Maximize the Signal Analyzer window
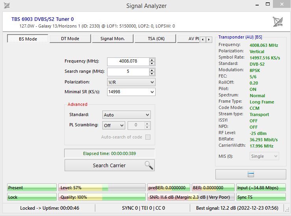The height and width of the screenshot is (216, 291). 268,4
